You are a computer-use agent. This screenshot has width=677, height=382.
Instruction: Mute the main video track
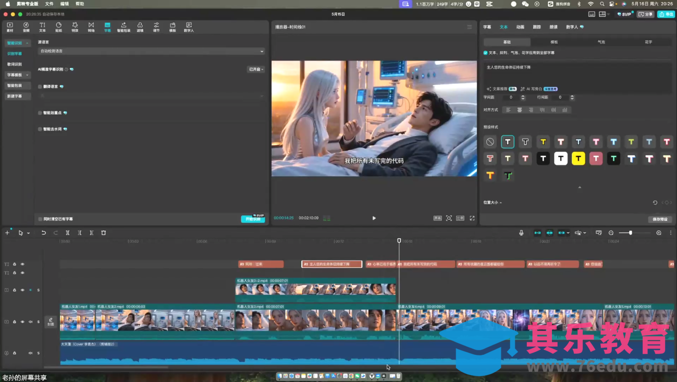coord(30,322)
